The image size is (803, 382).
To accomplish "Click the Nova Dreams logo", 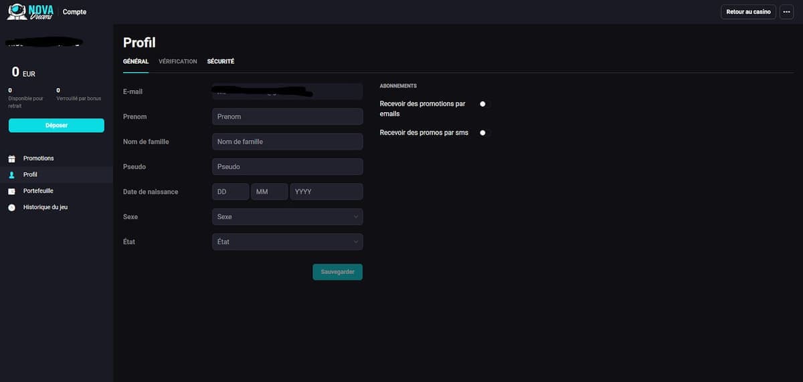I will pyautogui.click(x=30, y=11).
